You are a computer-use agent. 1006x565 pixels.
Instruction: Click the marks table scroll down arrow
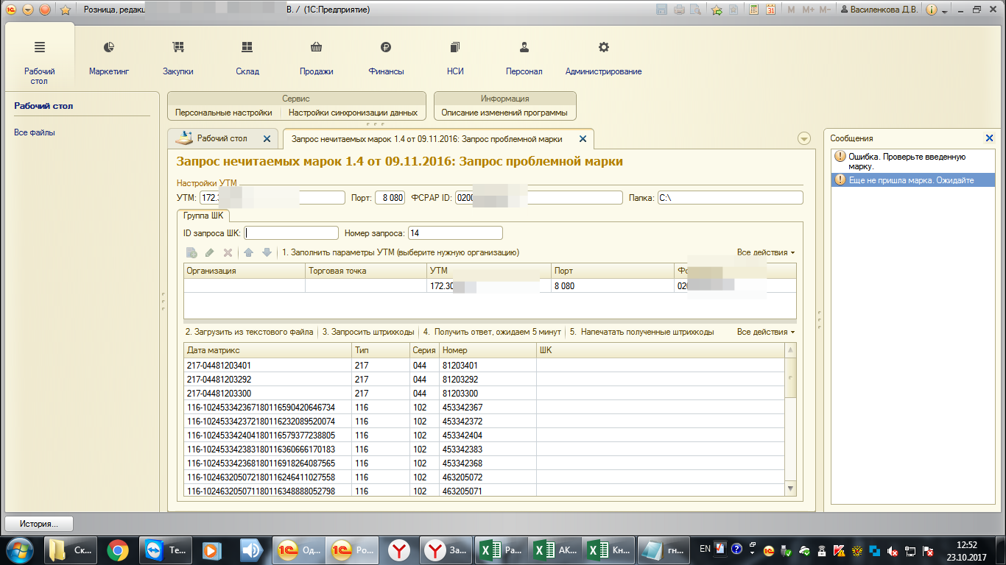791,488
